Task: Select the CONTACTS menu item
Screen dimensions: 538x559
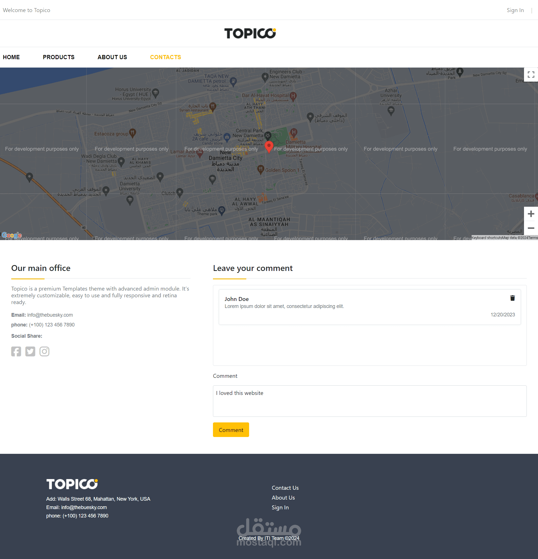Action: tap(166, 57)
